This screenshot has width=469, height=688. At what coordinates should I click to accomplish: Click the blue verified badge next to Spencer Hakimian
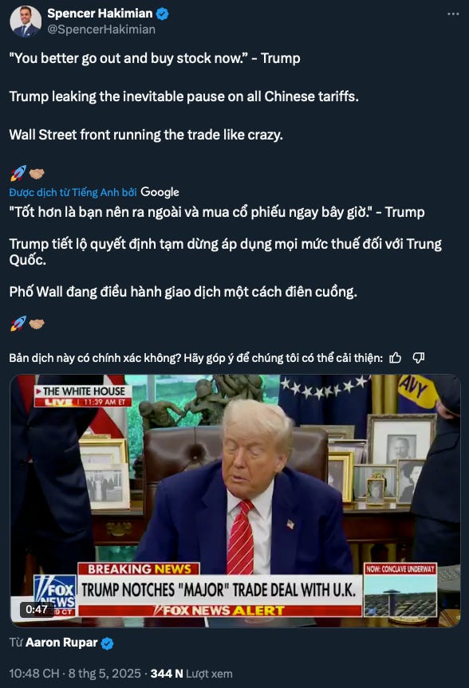point(163,14)
